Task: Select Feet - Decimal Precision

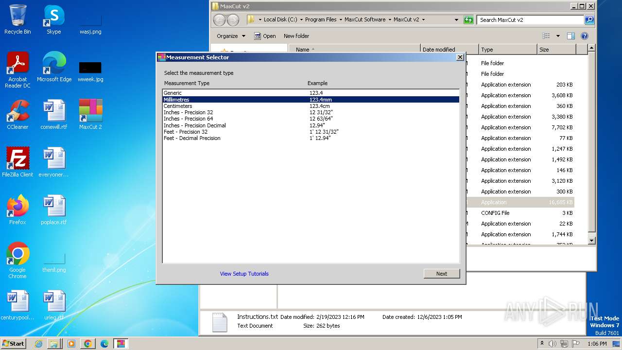Action: (311, 138)
